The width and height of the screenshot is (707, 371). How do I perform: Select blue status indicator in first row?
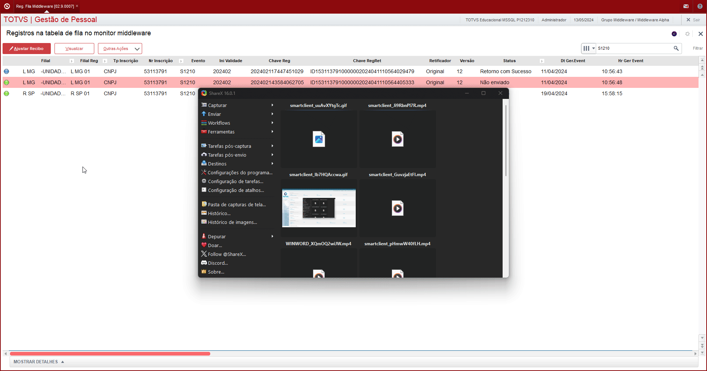(x=6, y=71)
